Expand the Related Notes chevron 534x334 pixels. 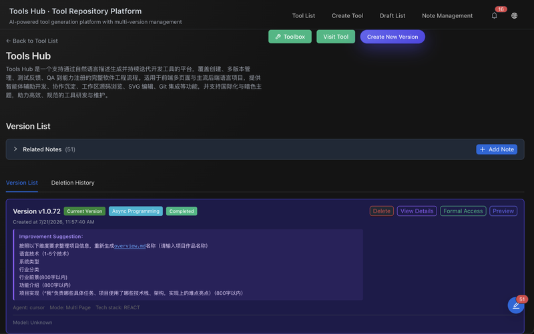15,149
